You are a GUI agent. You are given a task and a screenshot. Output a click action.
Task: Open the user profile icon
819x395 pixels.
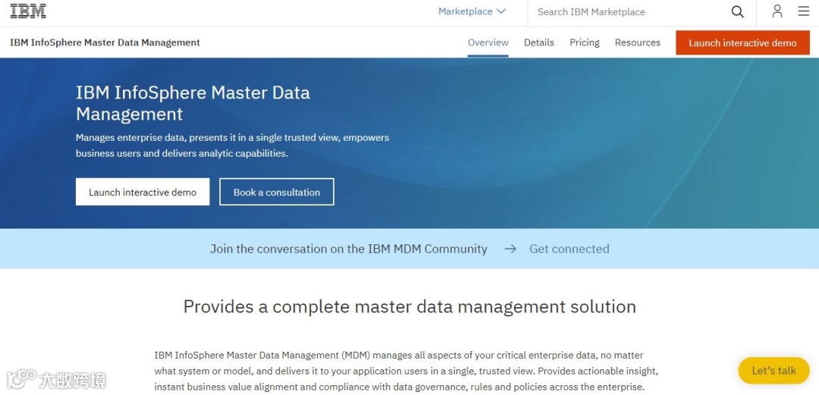click(777, 11)
